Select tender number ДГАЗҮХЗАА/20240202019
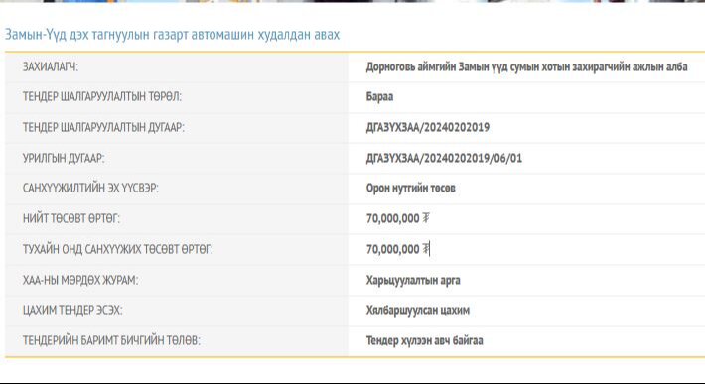 pos(428,128)
